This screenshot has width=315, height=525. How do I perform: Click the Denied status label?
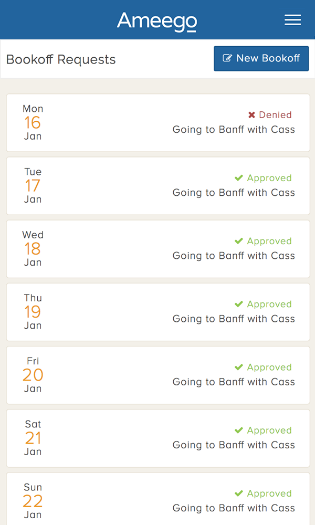[x=275, y=115]
